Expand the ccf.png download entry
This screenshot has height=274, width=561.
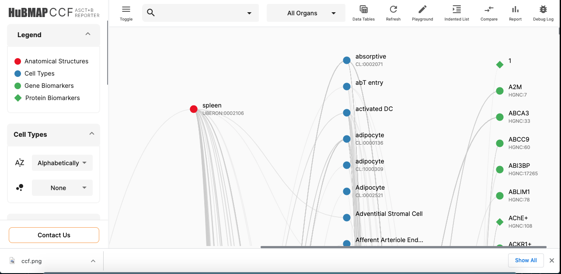coord(93,260)
